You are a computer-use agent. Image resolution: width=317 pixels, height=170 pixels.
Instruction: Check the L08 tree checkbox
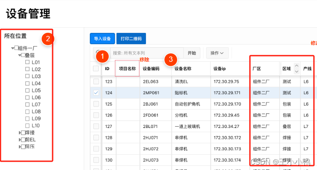coord(27,112)
